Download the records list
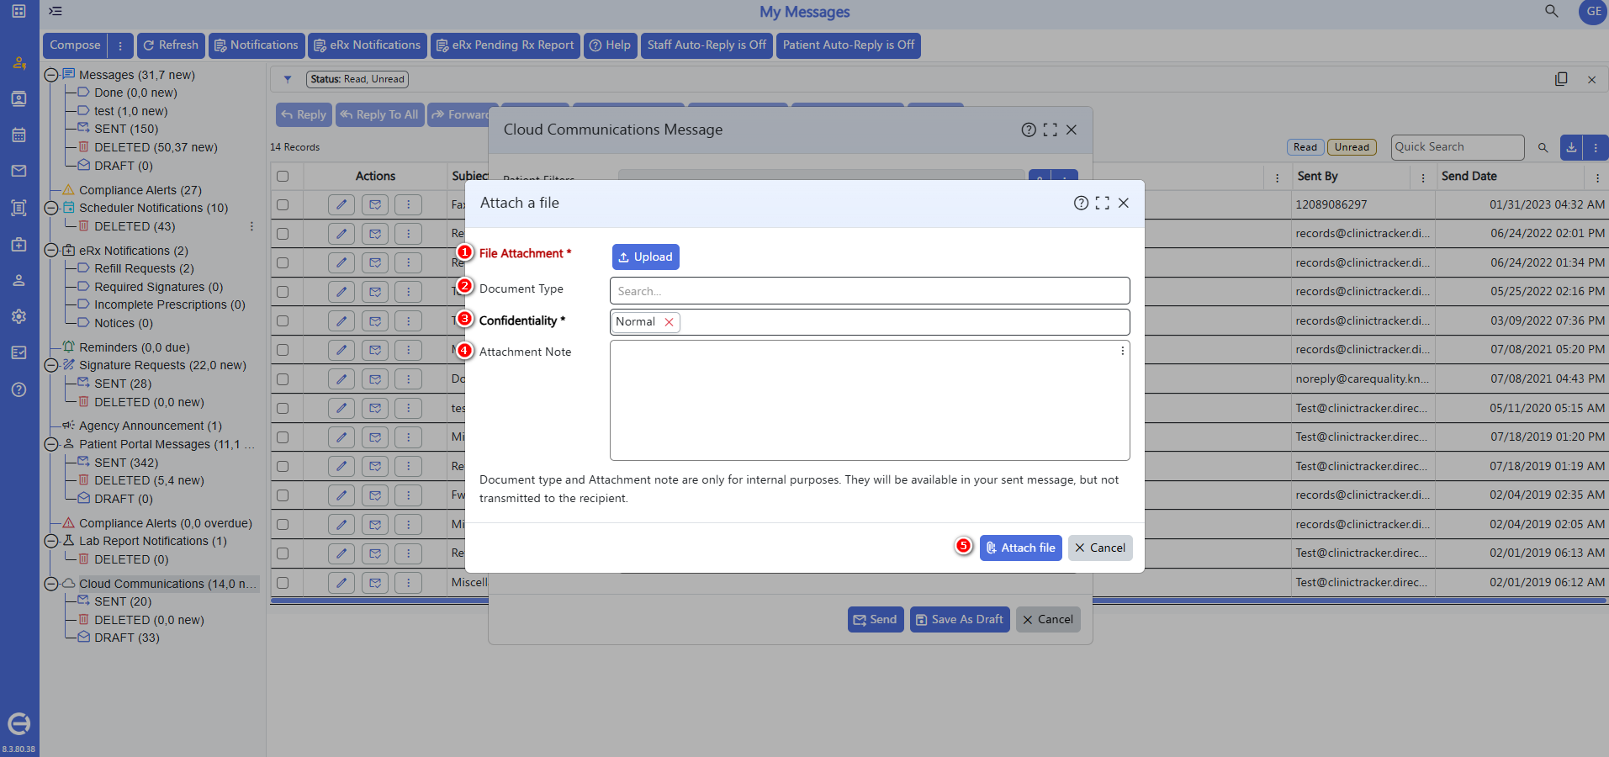Screen dimensions: 1609x757 [x=1571, y=147]
